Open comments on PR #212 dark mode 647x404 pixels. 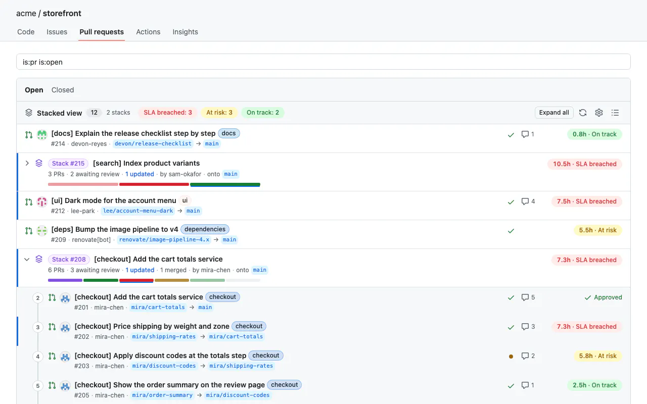tap(528, 201)
